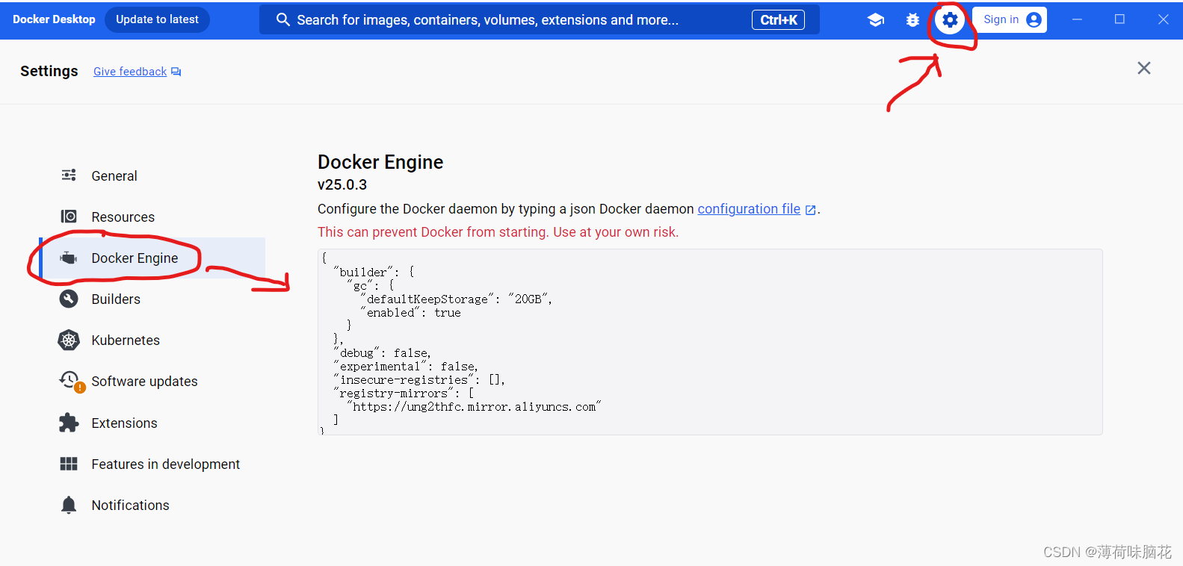1183x566 pixels.
Task: Click the registry mirror URL aliyuncs line
Action: (474, 407)
